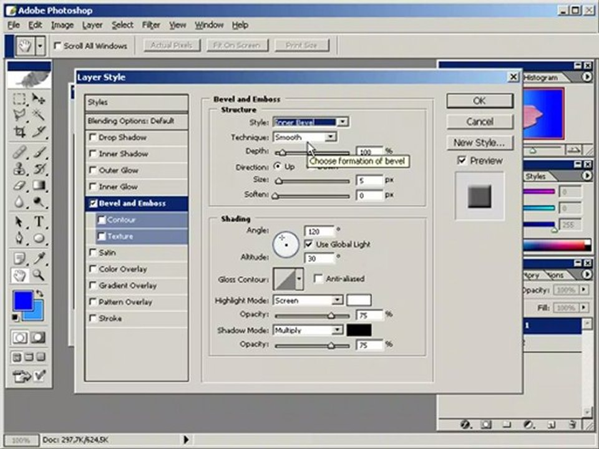Viewport: 599px width, 449px height.
Task: Select the Crop tool
Action: [x=19, y=132]
